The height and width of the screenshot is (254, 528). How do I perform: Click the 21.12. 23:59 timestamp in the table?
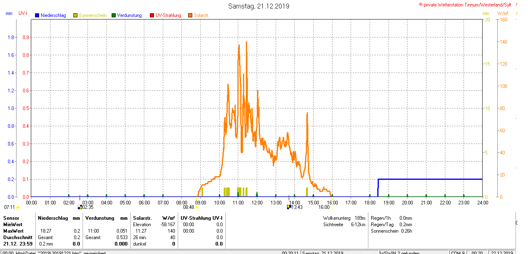[x=18, y=244]
